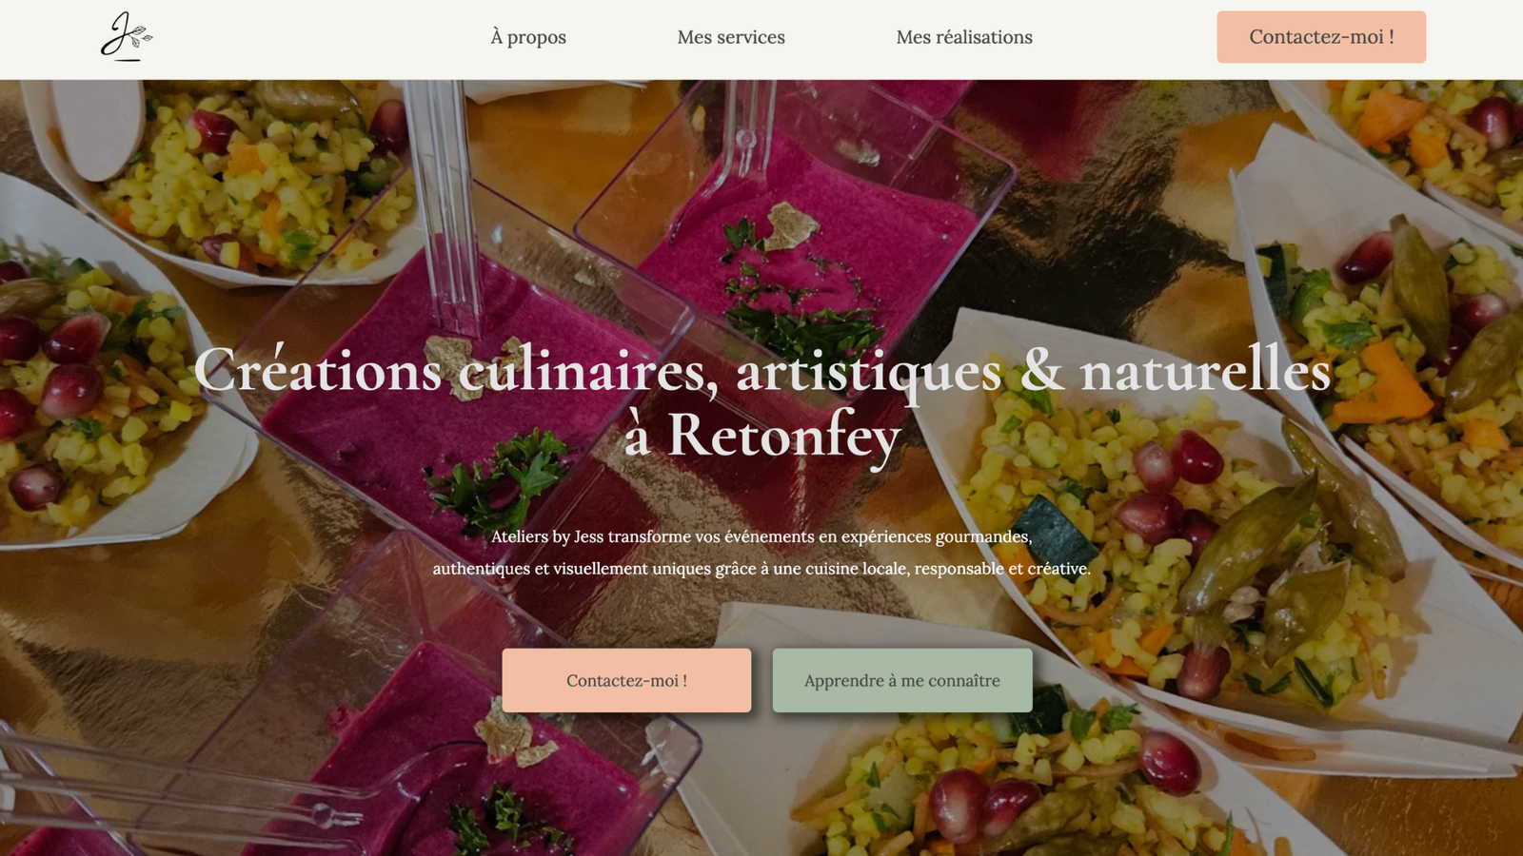Click the Ateliers by Jess transforme sentence line
This screenshot has height=856, width=1523.
(x=761, y=536)
